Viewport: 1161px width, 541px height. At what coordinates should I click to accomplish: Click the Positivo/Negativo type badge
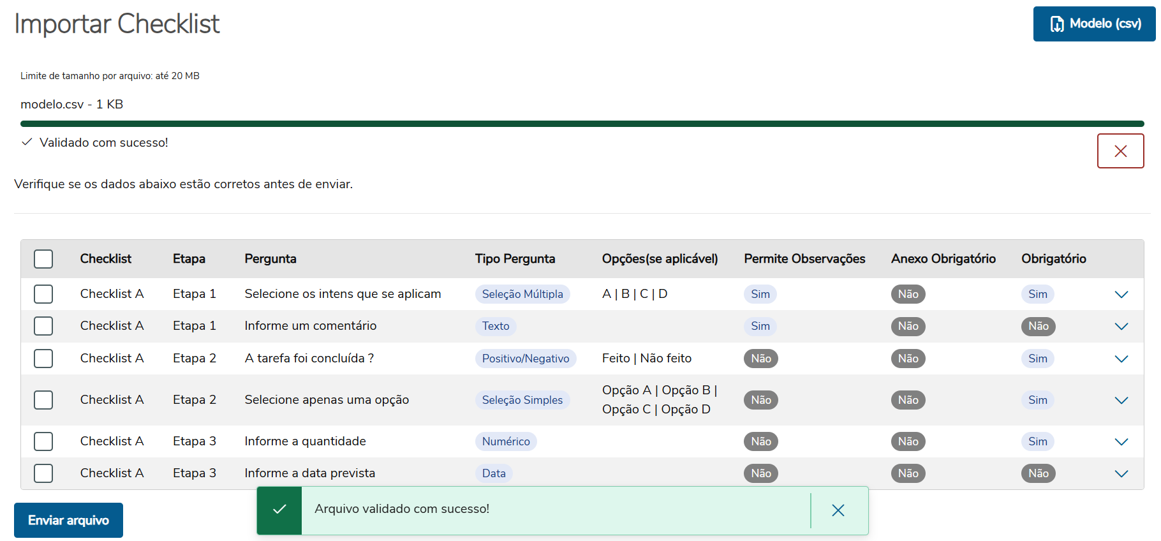point(525,359)
